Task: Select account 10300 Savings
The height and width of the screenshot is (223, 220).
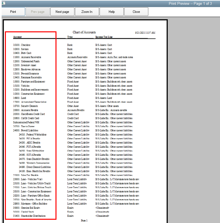Action: (21, 49)
